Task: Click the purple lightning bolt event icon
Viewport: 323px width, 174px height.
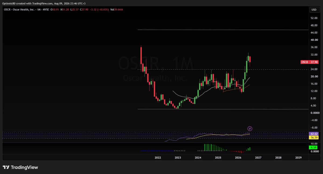Action: (x=250, y=129)
